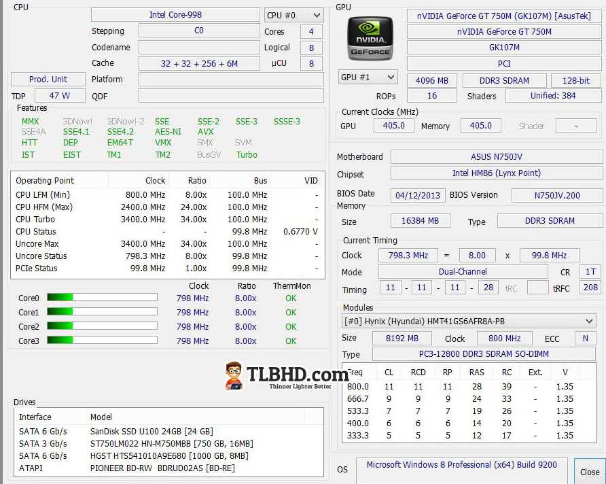Open the GPU #1 selector dropdown
Screen dimensions: 606x484
click(368, 77)
